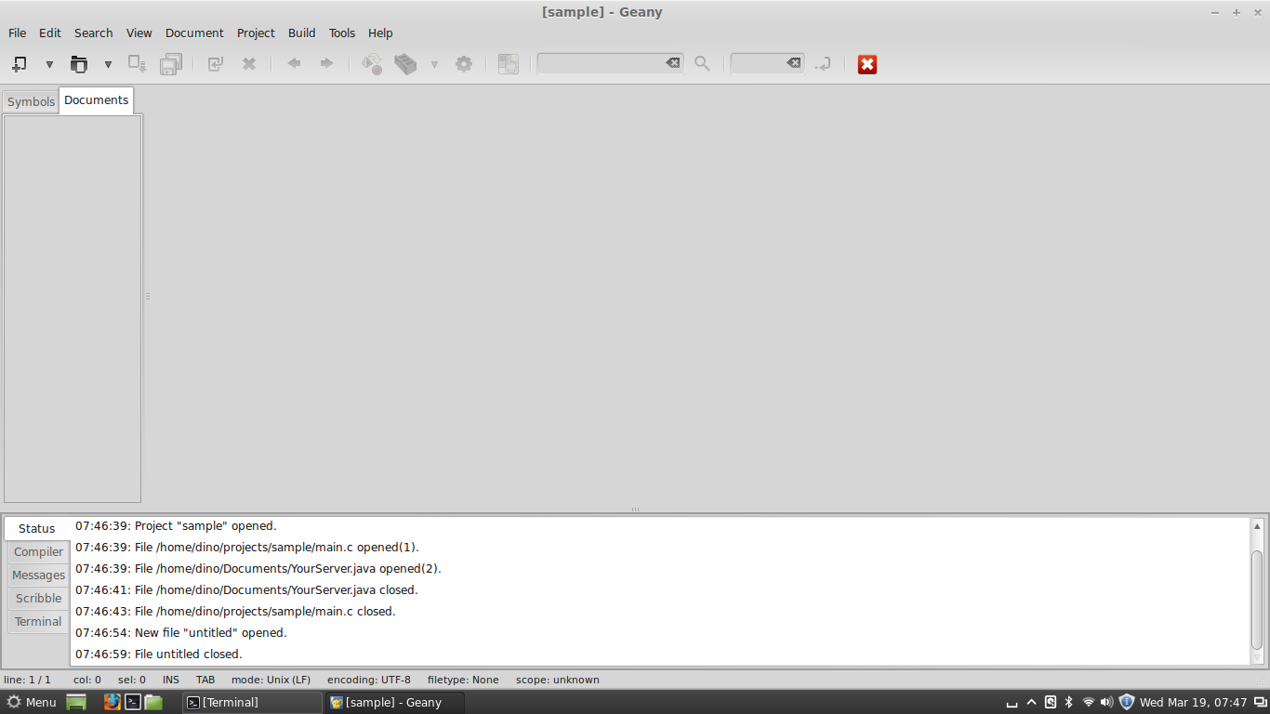Click the '[sample] - Geany' taskbar button
The height and width of the screenshot is (714, 1270).
(395, 702)
